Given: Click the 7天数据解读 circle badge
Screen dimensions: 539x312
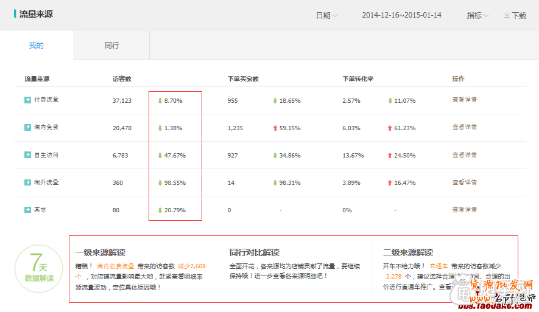Looking at the screenshot, I should pyautogui.click(x=39, y=269).
